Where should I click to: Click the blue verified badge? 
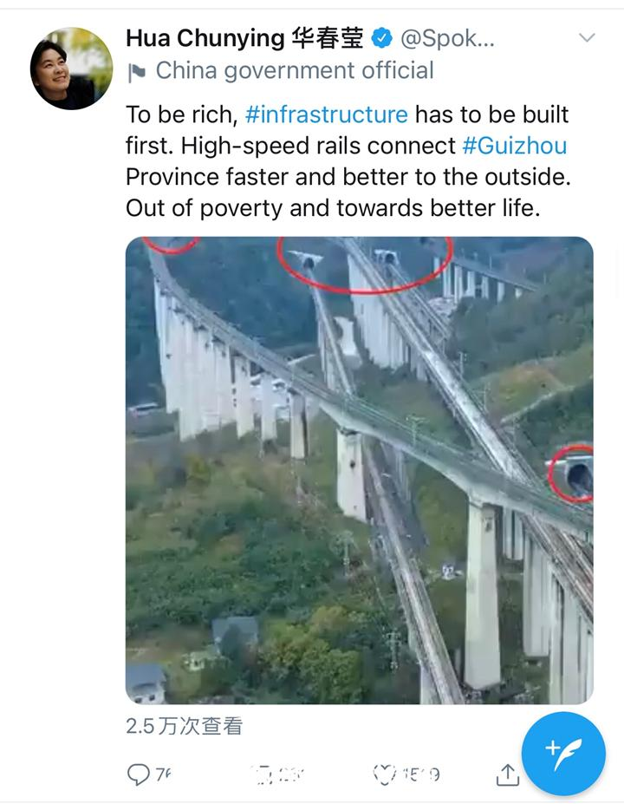point(381,38)
